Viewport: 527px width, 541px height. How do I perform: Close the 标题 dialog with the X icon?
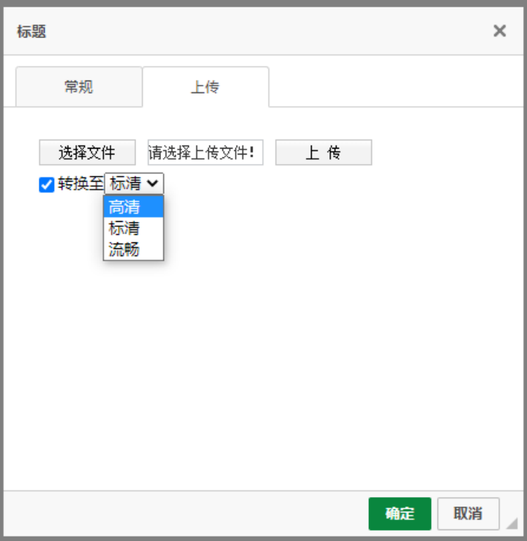tap(499, 31)
